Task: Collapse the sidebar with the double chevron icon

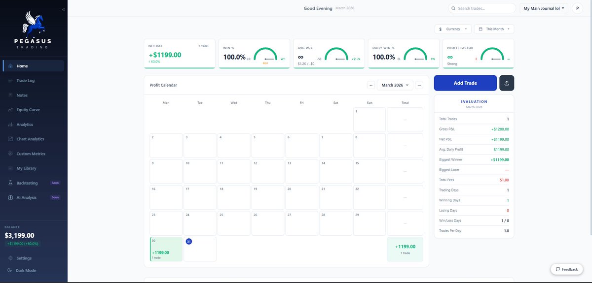Action: pyautogui.click(x=63, y=9)
